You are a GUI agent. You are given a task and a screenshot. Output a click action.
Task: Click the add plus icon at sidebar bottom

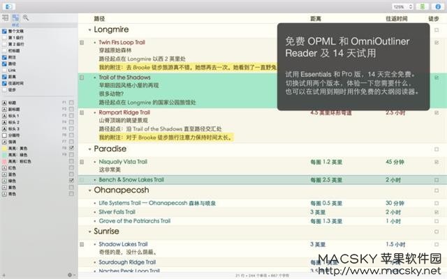(3, 275)
